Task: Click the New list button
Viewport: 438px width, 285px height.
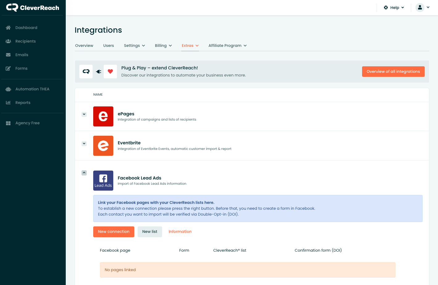Action: 150,232
